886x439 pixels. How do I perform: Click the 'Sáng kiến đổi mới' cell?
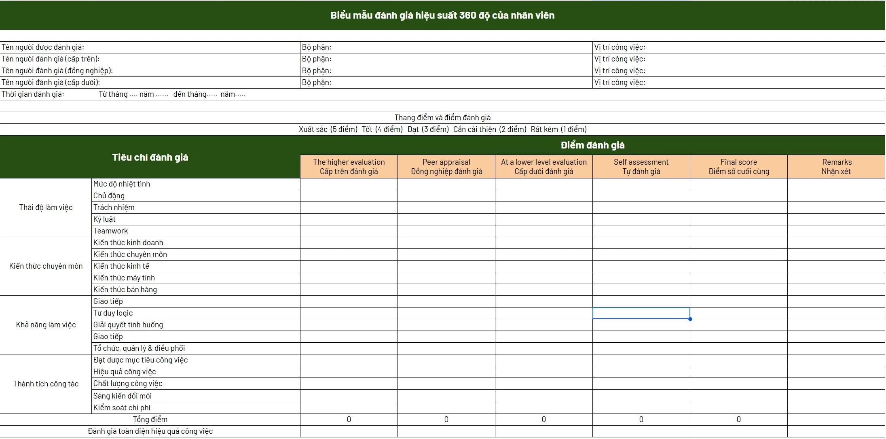[196, 396]
